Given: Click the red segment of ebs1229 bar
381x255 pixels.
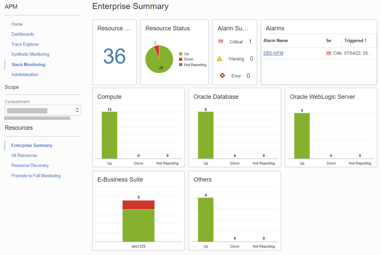Looking at the screenshot, I should pyautogui.click(x=139, y=205).
